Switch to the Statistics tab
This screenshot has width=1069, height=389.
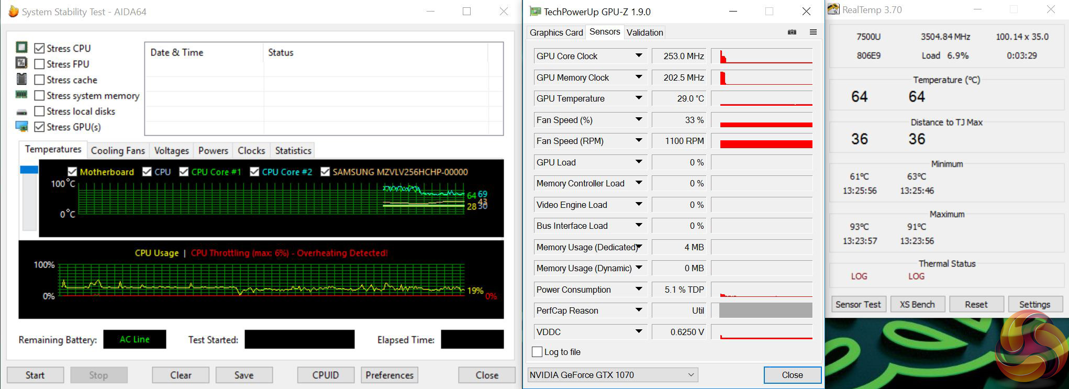pos(293,151)
